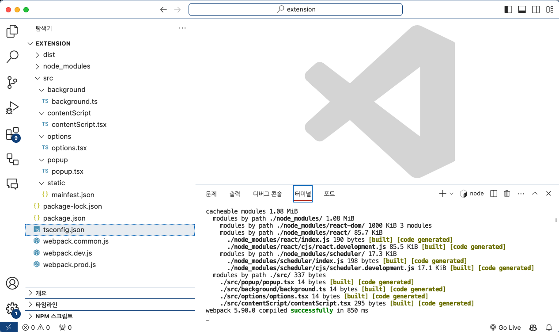Open the launch profile dropdown next to plus
Image resolution: width=559 pixels, height=332 pixels.
pyautogui.click(x=451, y=194)
